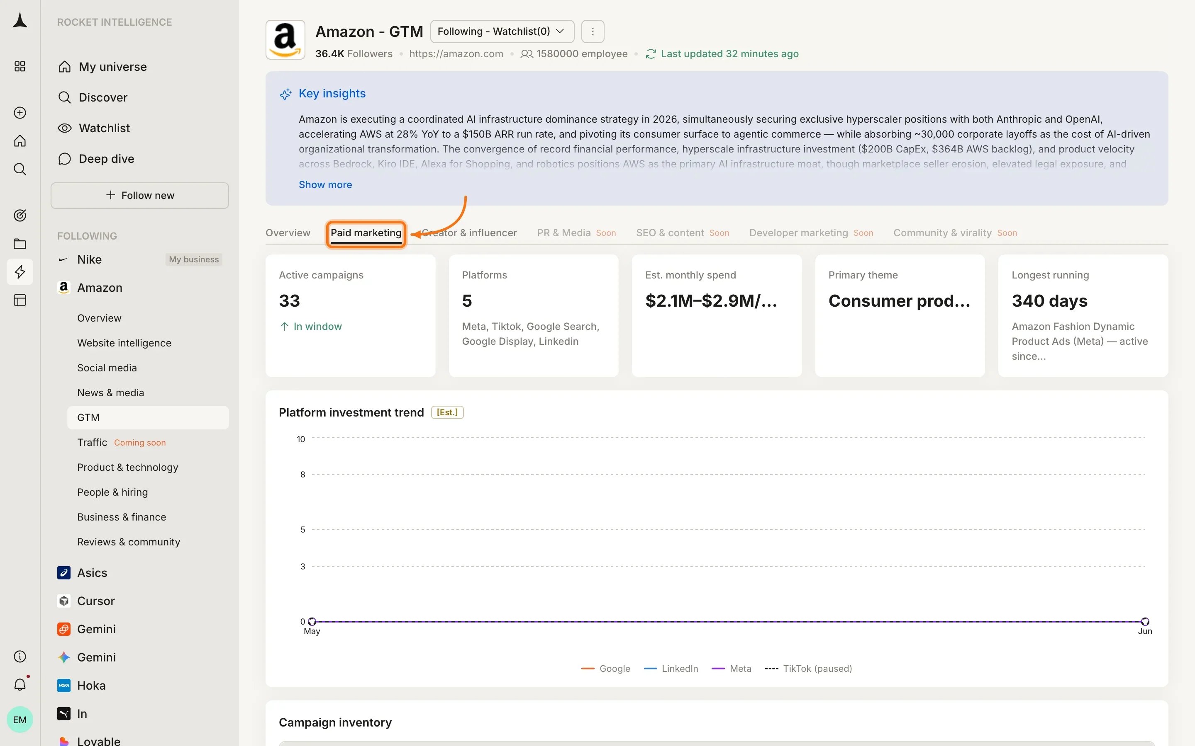The image size is (1195, 746).
Task: Click the Follow new button
Action: (x=140, y=195)
